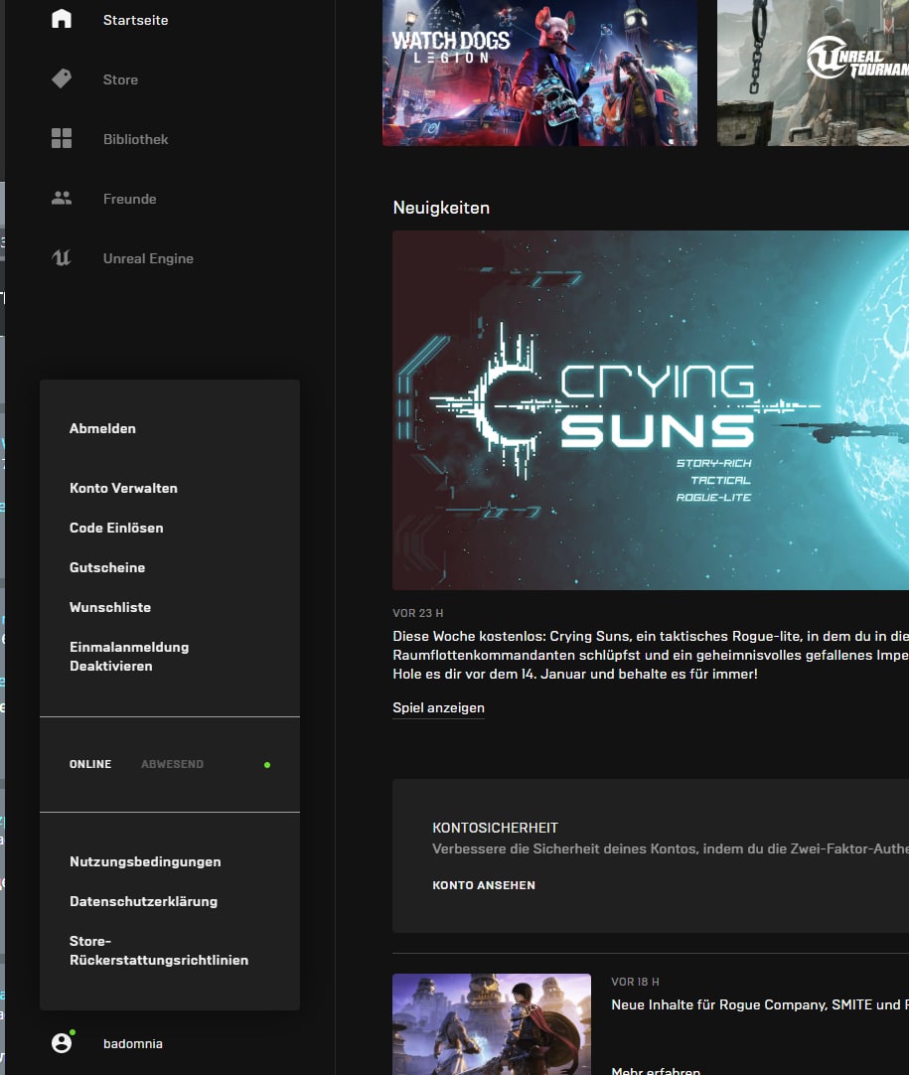Choose Code Einlösen
The width and height of the screenshot is (909, 1075).
(116, 528)
